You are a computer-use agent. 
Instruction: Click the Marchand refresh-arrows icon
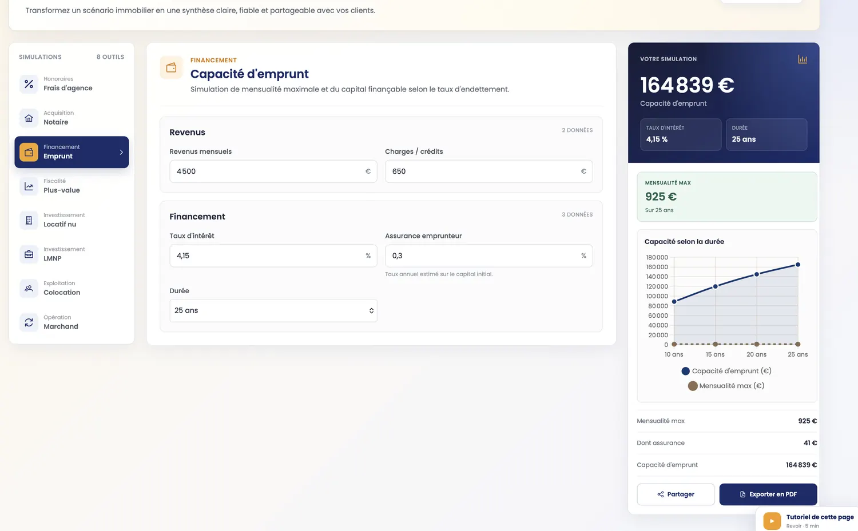point(29,322)
